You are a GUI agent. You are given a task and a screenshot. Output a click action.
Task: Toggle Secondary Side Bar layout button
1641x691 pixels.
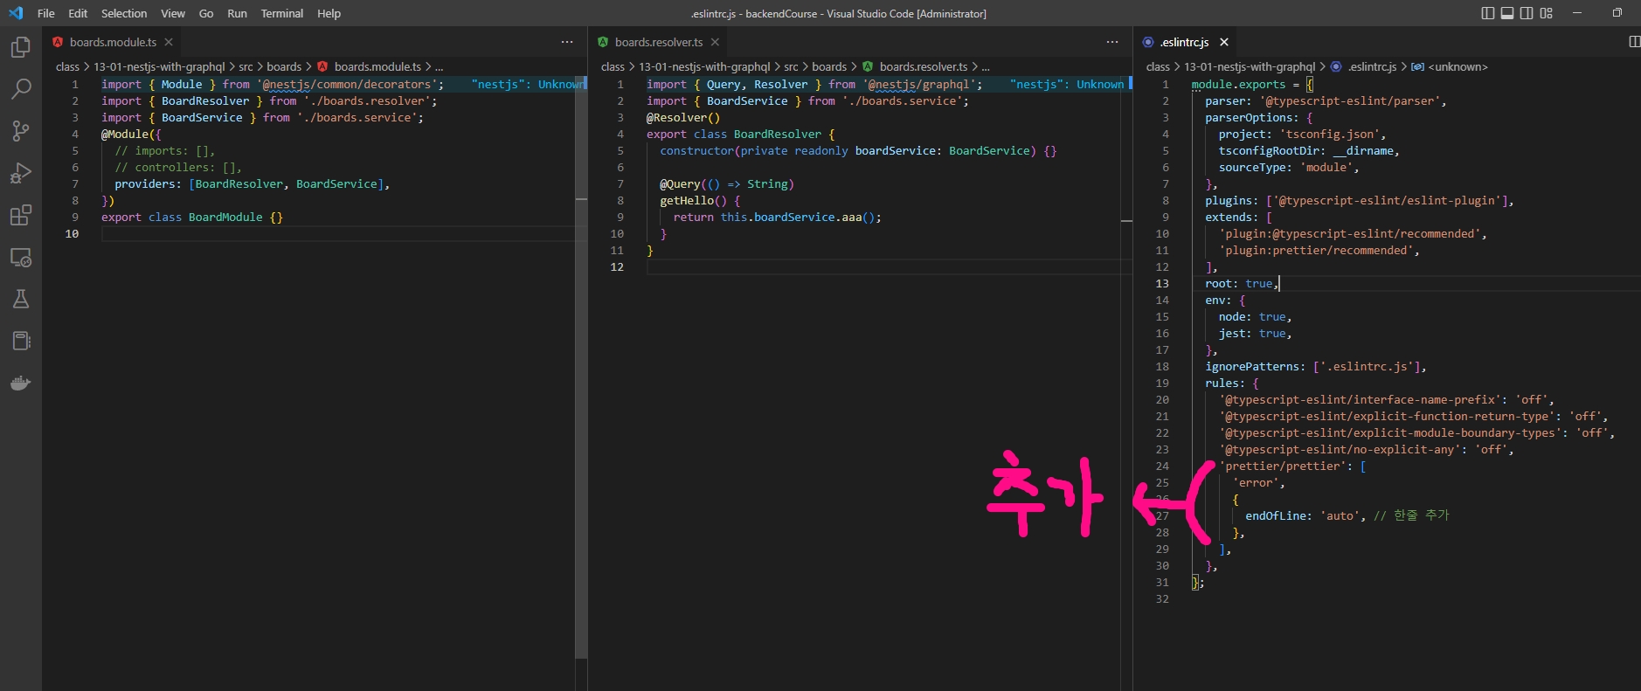click(1527, 13)
